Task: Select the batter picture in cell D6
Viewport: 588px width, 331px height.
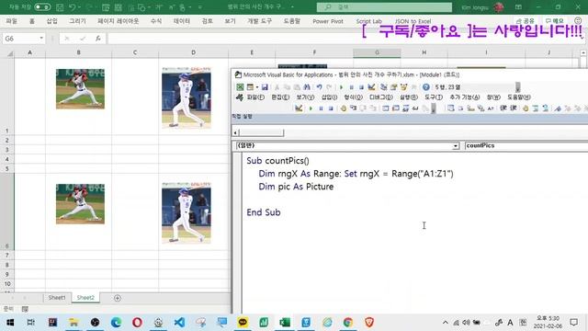Action: coord(187,212)
